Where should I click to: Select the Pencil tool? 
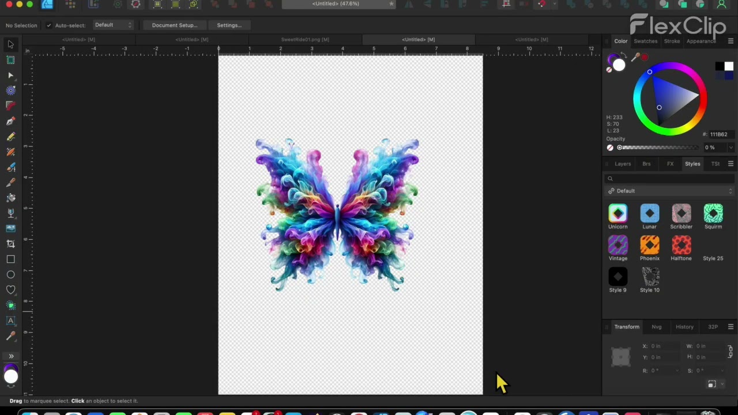10,137
